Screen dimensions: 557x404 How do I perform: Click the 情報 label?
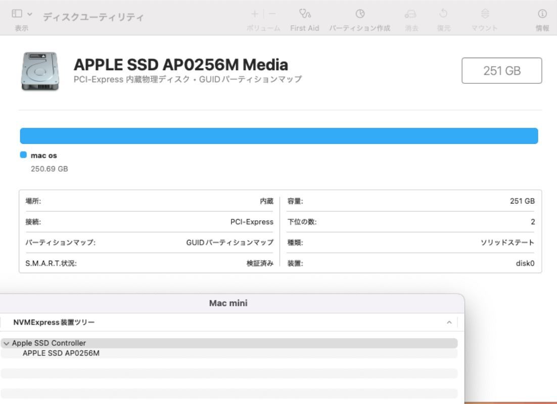pos(542,28)
